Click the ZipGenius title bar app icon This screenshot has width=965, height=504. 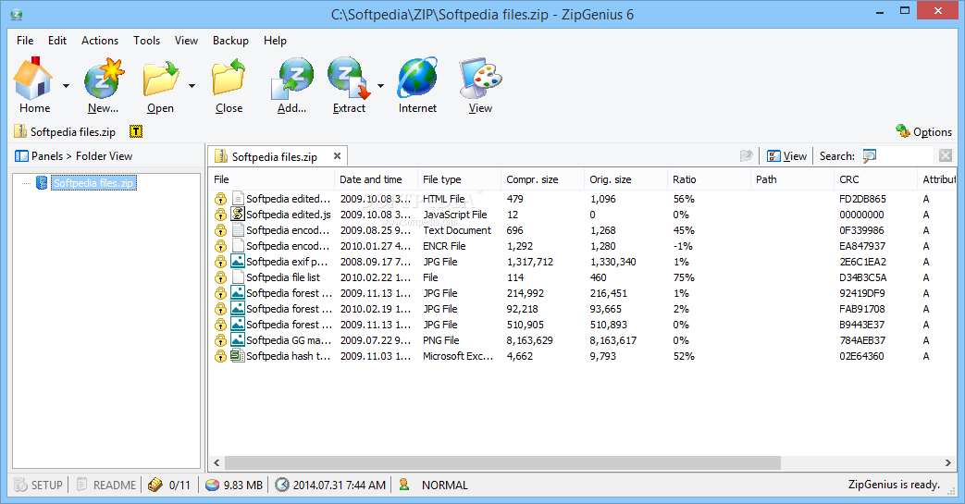(17, 14)
